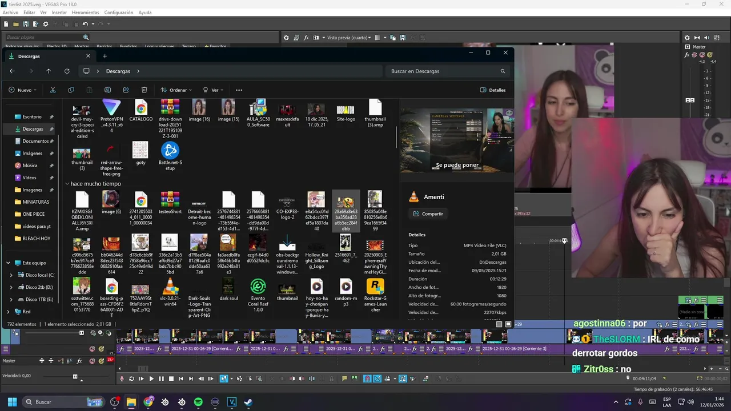Viewport: 731px width, 411px height.
Task: Open Video Output FX icon in preview
Action: pos(306,38)
